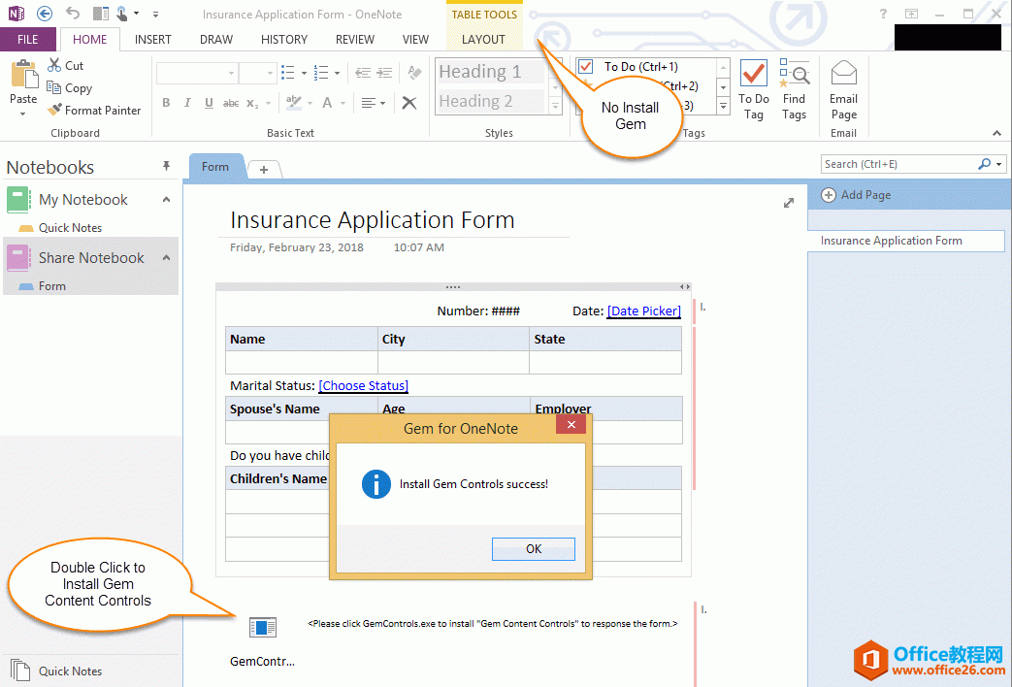Viewport: 1012px width, 687px height.
Task: Collapse the My Notebook section list
Action: coord(166,200)
